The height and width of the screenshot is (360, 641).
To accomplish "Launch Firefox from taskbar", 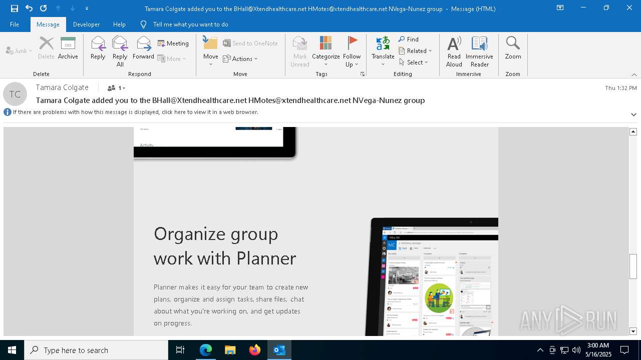I will coord(255,350).
